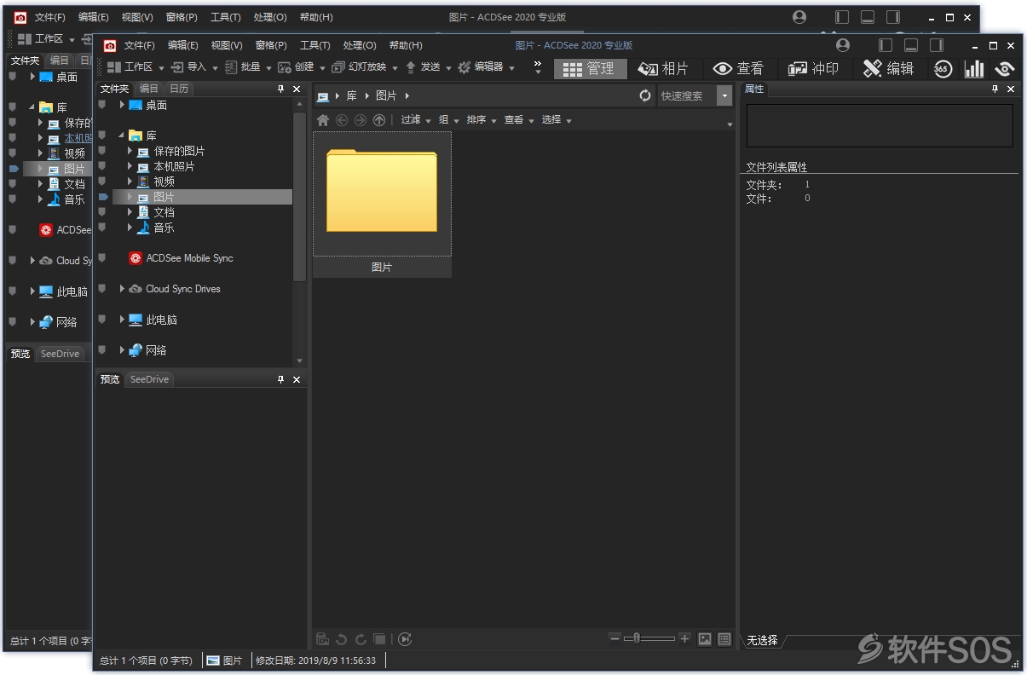The width and height of the screenshot is (1027, 675).
Task: Expand the 视频 node in front window
Action: (x=130, y=182)
